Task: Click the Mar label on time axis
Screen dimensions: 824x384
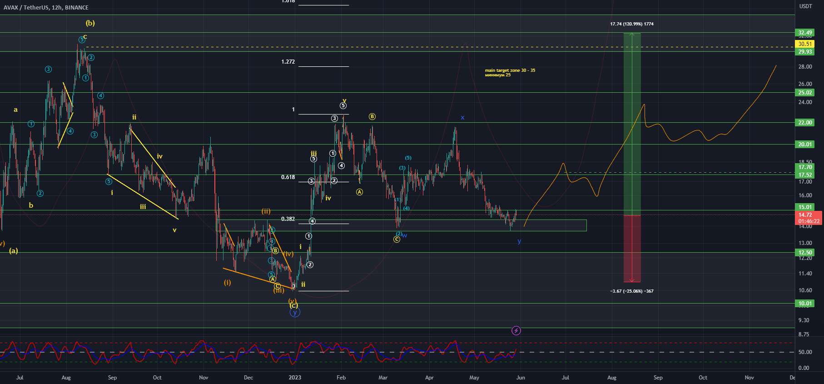Action: (383, 378)
